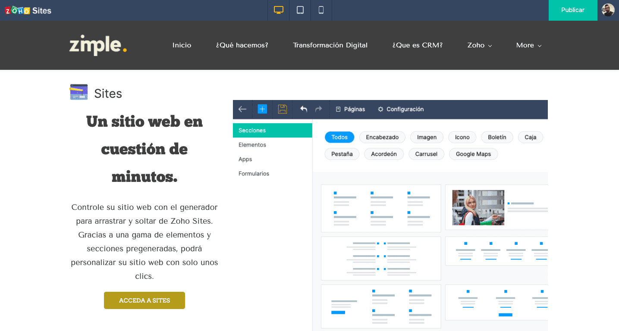The height and width of the screenshot is (331, 619).
Task: Select the Encabezado filter chip
Action: pos(383,137)
